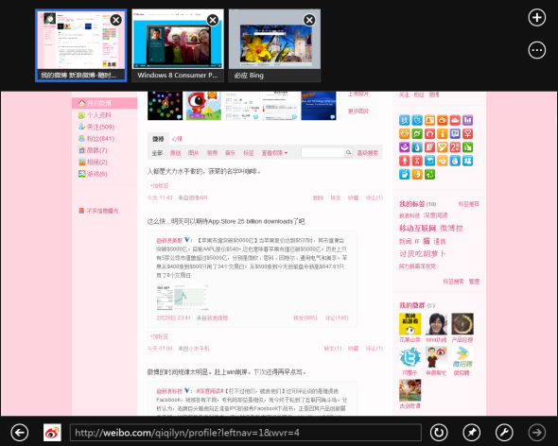Viewport: 558px width, 446px height.
Task: Click 更多图片 more photos link
Action: pyautogui.click(x=358, y=111)
